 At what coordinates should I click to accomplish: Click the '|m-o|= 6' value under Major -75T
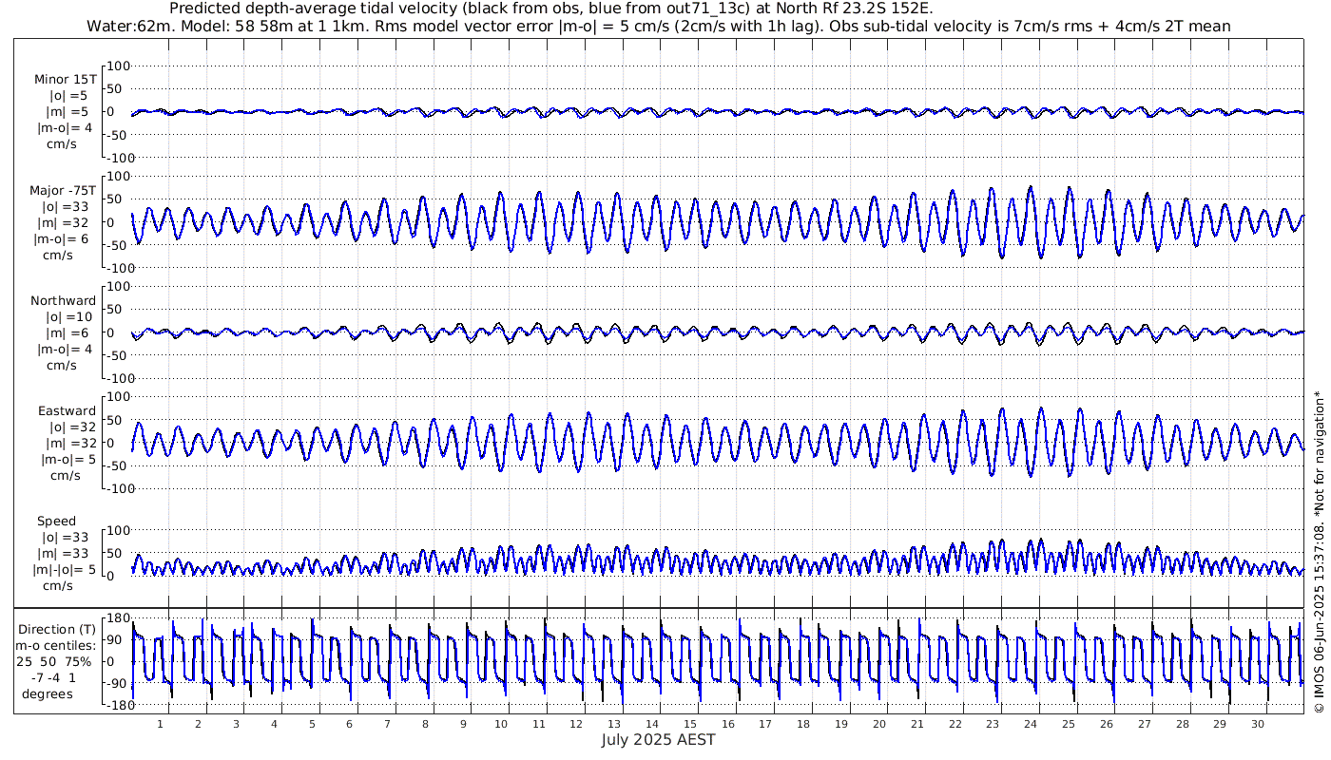[x=63, y=239]
